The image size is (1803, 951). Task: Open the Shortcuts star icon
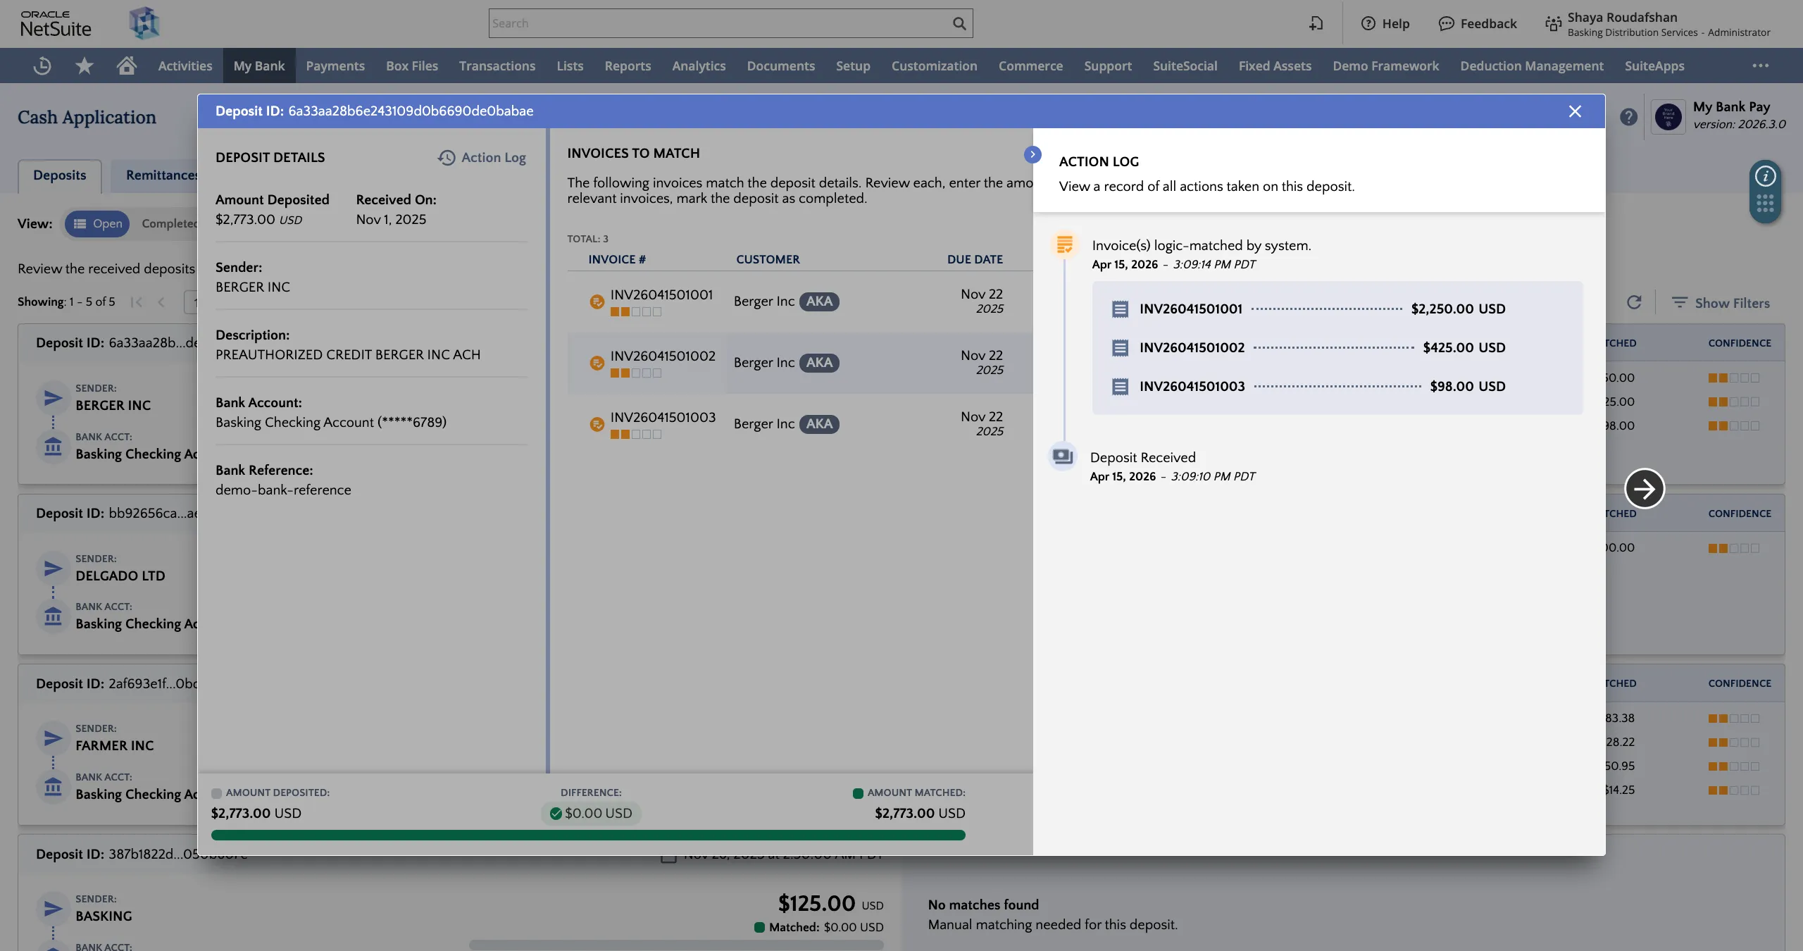tap(85, 66)
